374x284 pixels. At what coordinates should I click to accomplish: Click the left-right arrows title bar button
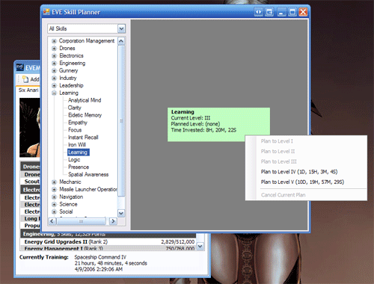click(259, 12)
